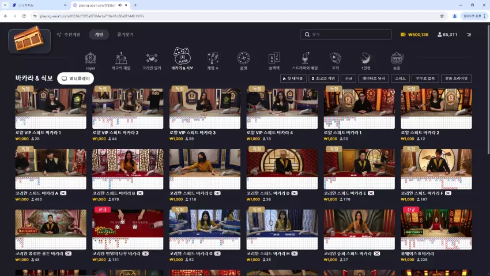Viewport: 490px width, 276px height.
Task: Toggle the hot tables filter chip
Action: coord(293,78)
